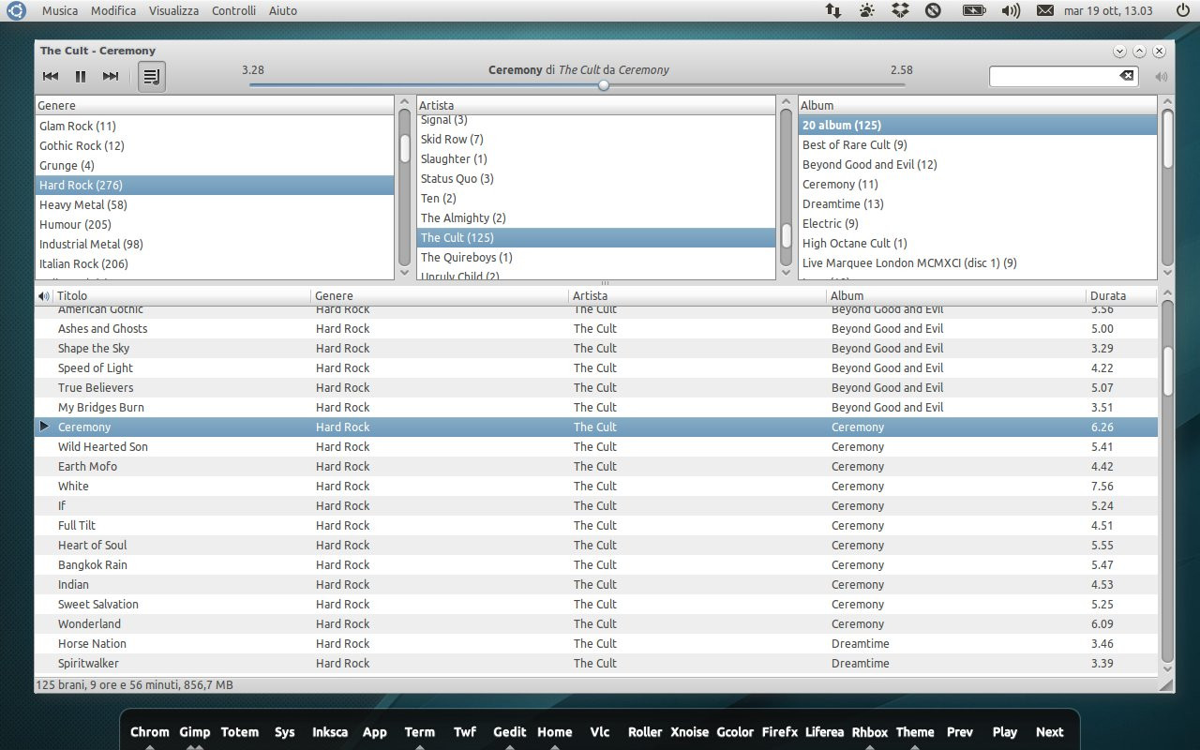Open the weather indicator in the panel
The image size is (1200, 750).
coord(866,10)
